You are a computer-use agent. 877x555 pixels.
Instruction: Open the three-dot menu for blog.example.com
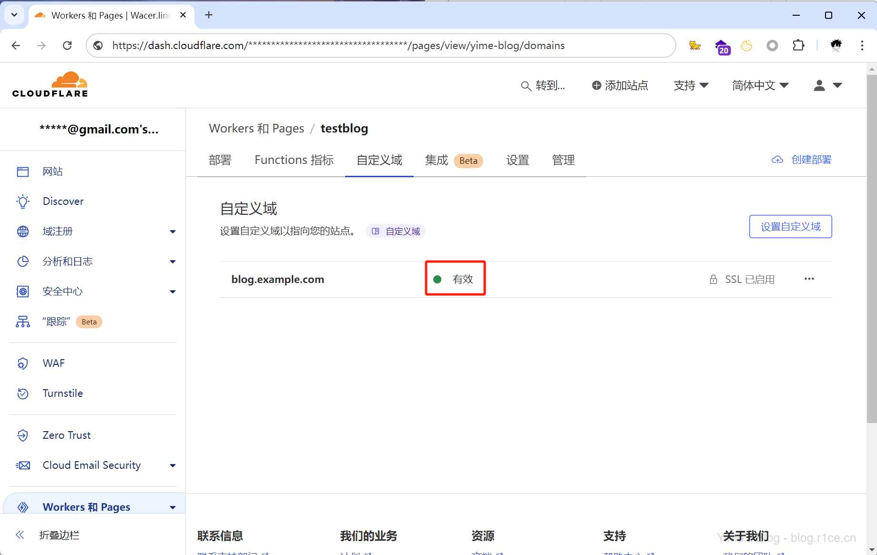coord(809,279)
